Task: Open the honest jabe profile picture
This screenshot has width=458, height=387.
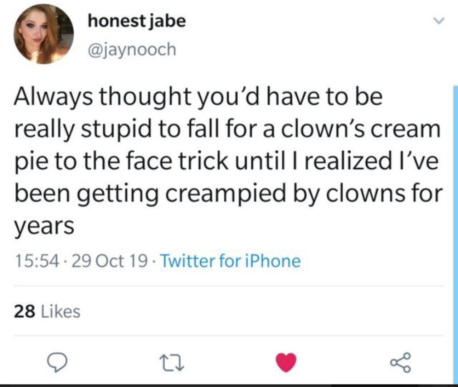Action: tap(43, 34)
